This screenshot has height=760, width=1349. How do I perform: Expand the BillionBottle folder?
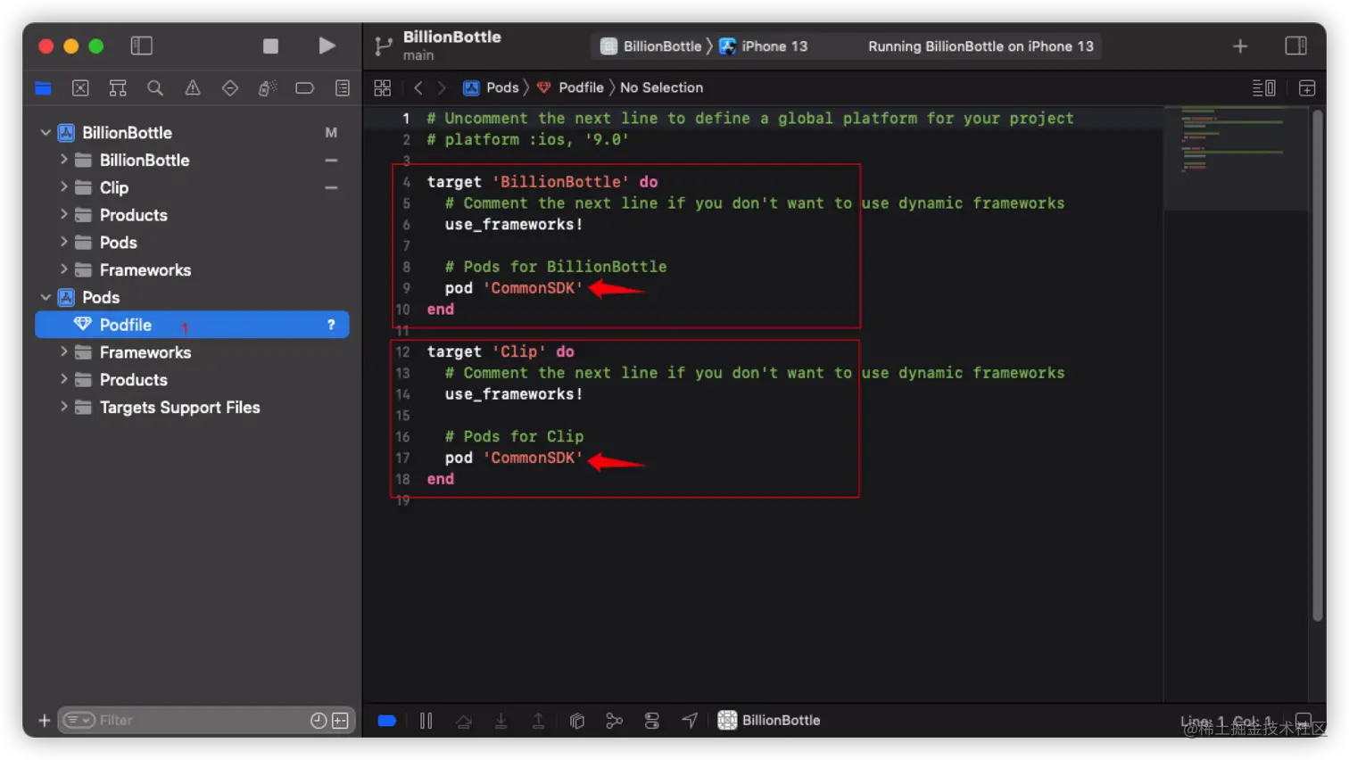point(63,160)
